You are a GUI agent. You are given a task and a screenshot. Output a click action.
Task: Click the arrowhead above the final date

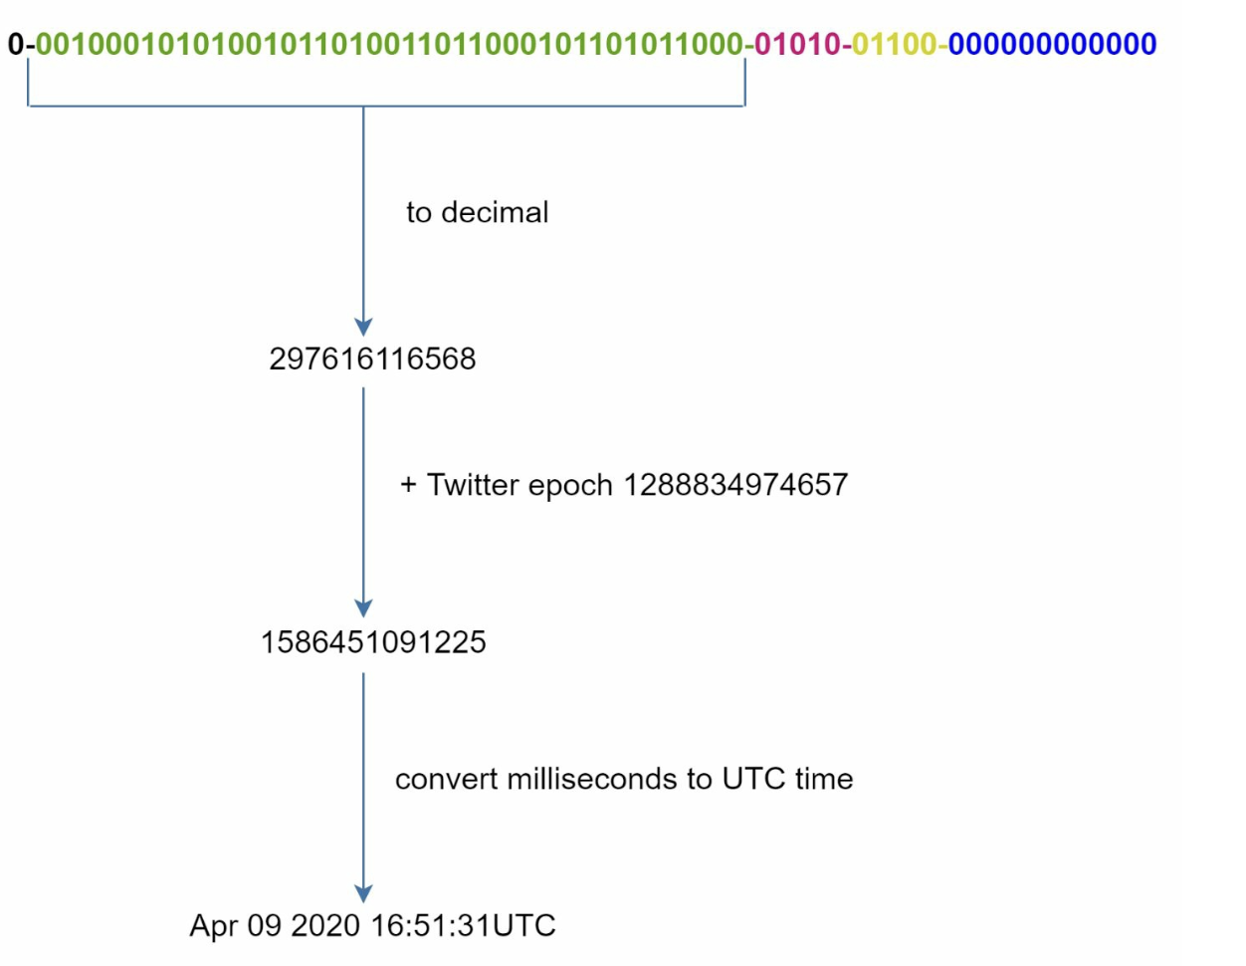coord(363,892)
